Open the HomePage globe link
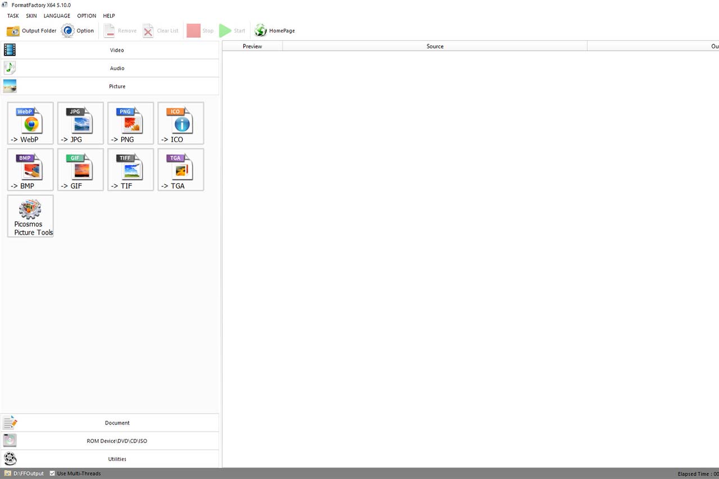 click(275, 31)
